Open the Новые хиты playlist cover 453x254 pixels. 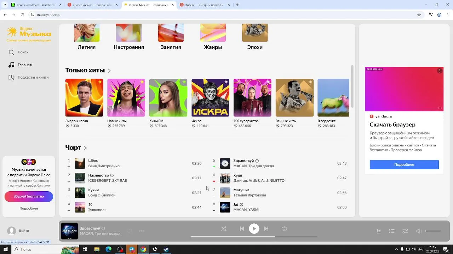126,98
